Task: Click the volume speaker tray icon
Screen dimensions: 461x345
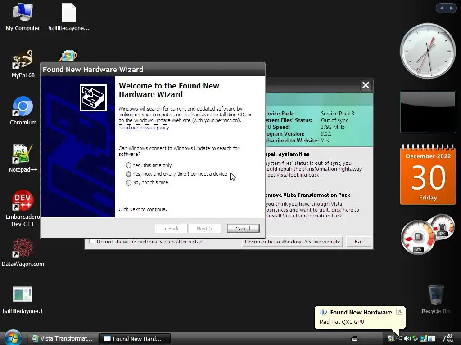Action: [x=407, y=338]
